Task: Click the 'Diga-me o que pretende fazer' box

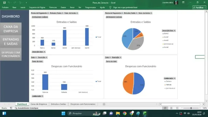Action: pyautogui.click(x=125, y=7)
